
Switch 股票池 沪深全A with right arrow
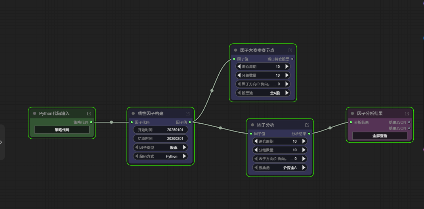click(304, 168)
